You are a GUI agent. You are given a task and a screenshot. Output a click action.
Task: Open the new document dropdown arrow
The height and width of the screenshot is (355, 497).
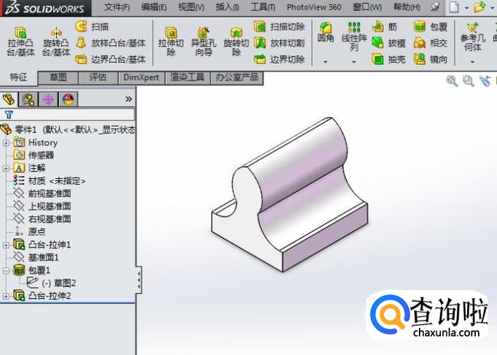pyautogui.click(x=466, y=7)
